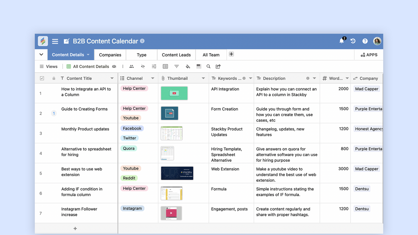Toggle hidden columns eye icon
The width and height of the screenshot is (418, 235).
pos(143,66)
